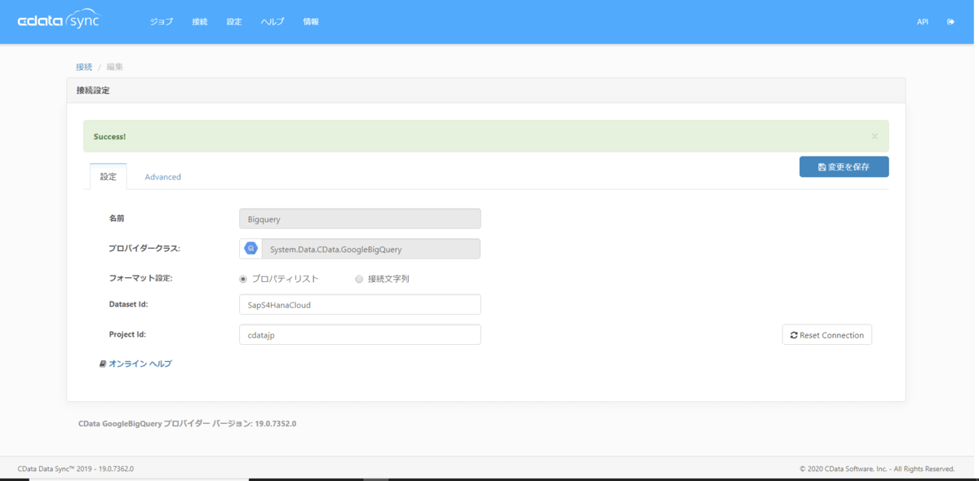Open the ヘルプ menu

tap(272, 22)
